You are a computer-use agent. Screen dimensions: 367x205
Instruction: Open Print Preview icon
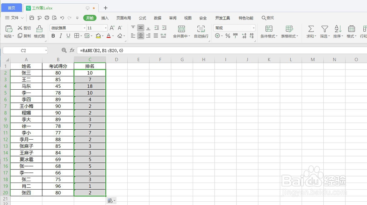point(55,18)
